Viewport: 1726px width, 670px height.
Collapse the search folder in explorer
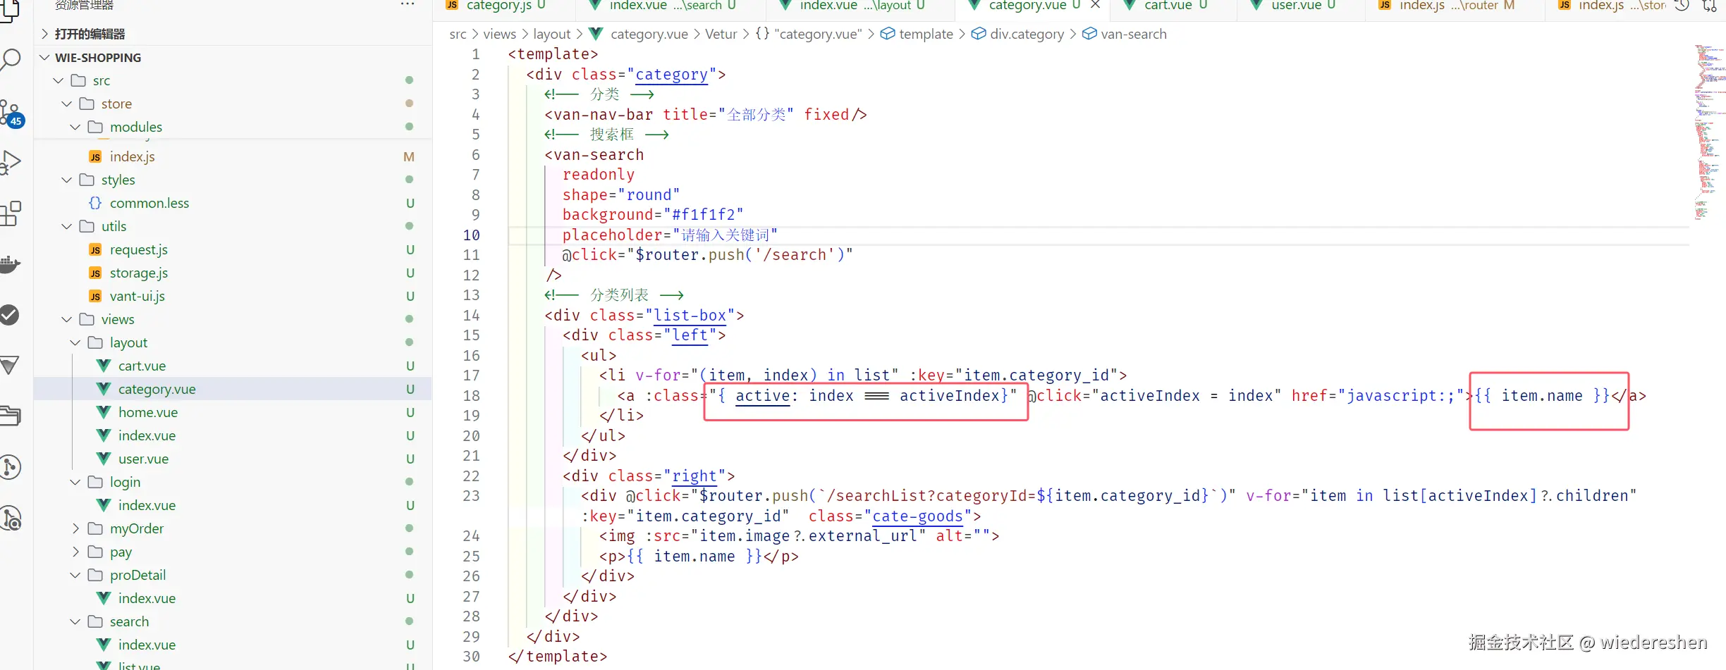coord(75,621)
